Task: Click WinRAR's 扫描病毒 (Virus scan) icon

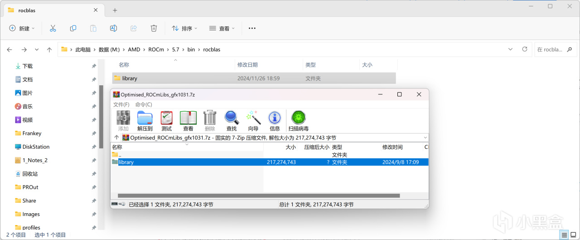Action: tap(299, 121)
